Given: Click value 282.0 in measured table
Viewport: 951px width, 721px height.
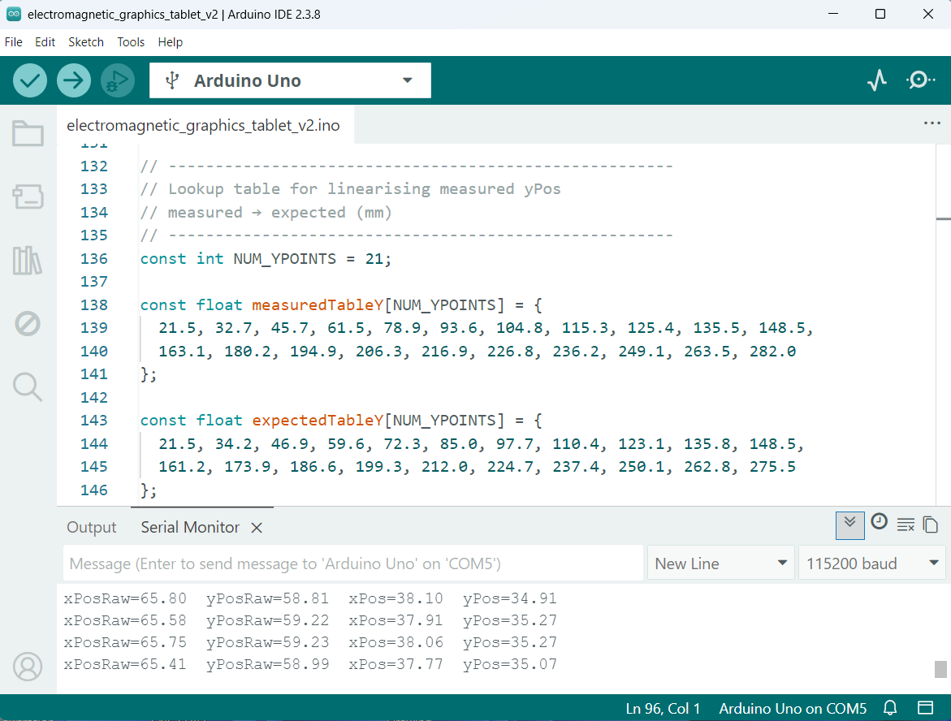Looking at the screenshot, I should coord(772,351).
